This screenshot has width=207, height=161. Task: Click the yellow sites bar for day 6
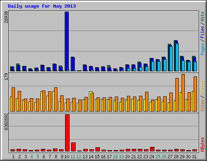(x=41, y=101)
